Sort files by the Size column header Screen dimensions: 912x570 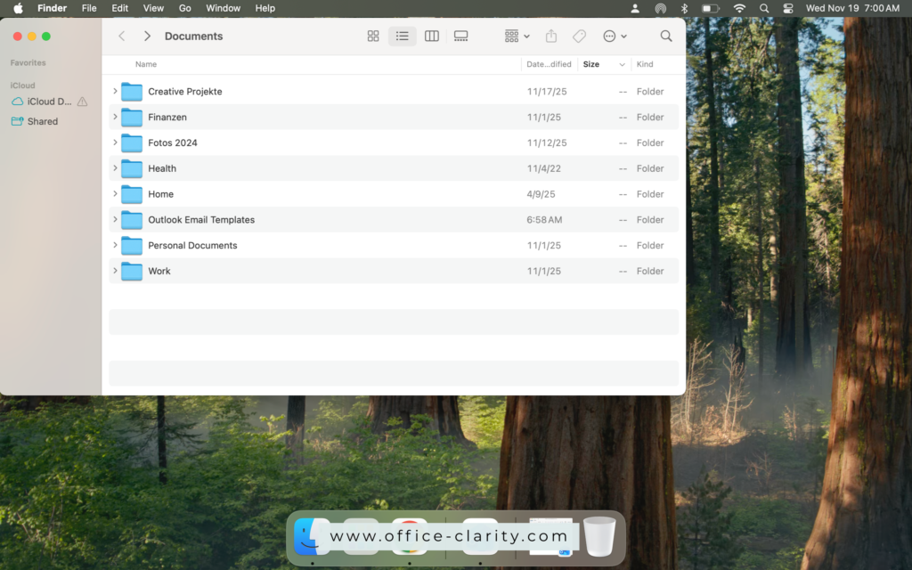click(591, 64)
